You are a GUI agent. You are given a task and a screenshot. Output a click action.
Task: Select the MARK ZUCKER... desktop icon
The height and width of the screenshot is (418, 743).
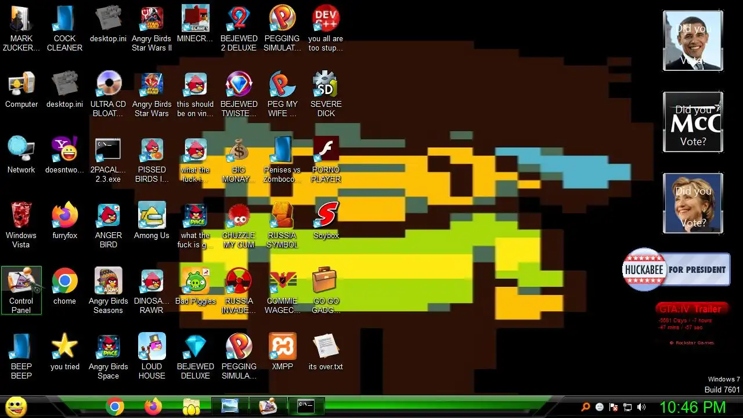click(x=21, y=28)
